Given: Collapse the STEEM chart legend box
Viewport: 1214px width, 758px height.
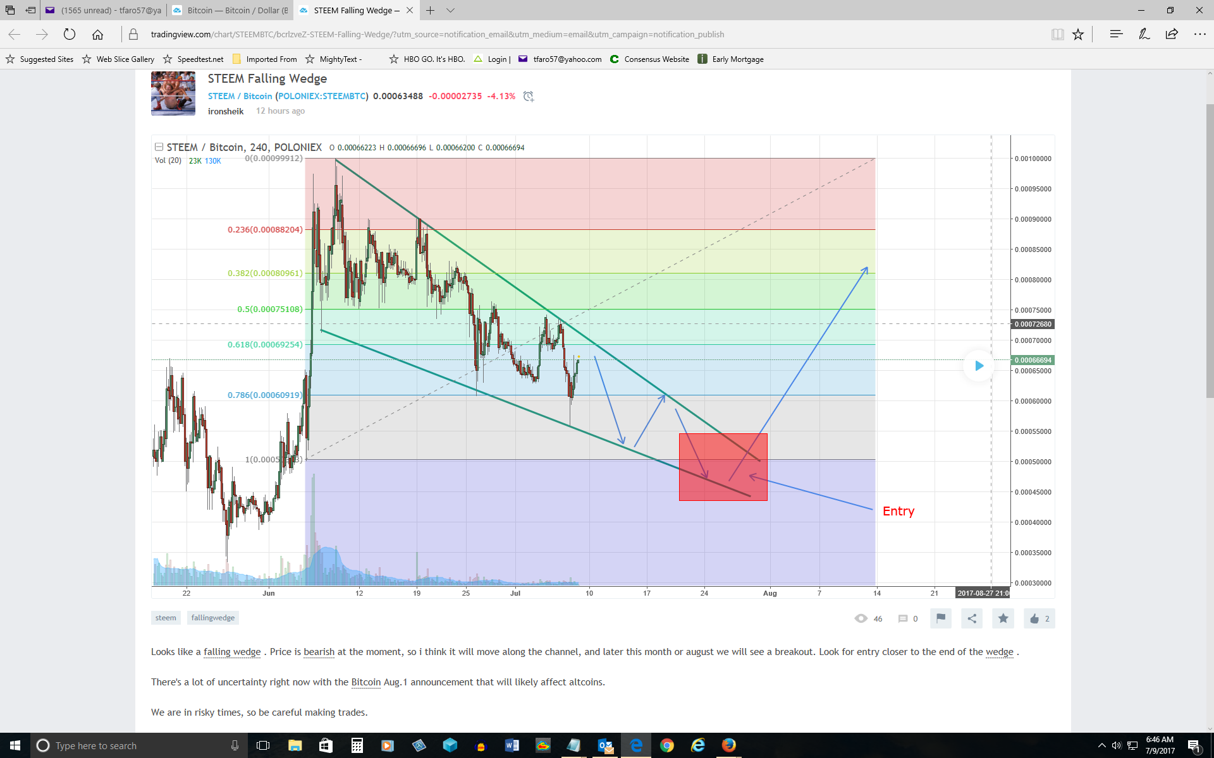Looking at the screenshot, I should tap(159, 147).
